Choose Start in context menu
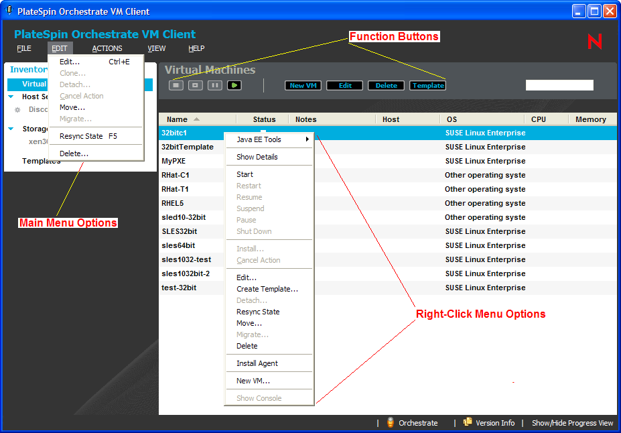This screenshot has height=433, width=621. 269,174
